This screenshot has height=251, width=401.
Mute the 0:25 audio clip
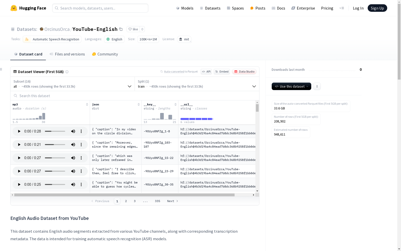[73, 184]
